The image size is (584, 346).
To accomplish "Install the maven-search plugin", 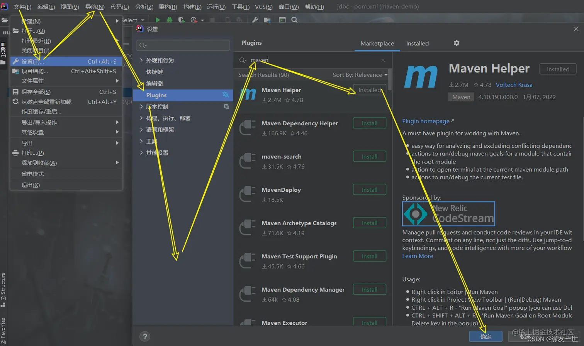I will click(370, 157).
